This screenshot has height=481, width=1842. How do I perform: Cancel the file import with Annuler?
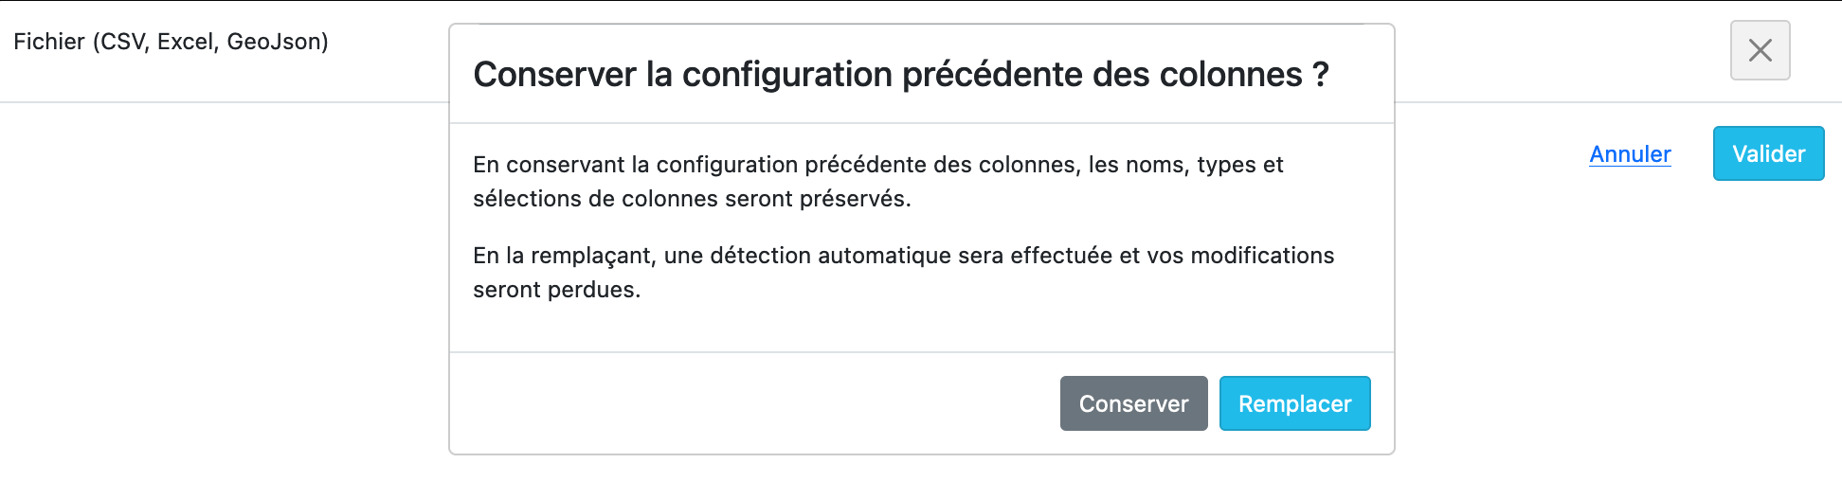[1630, 154]
